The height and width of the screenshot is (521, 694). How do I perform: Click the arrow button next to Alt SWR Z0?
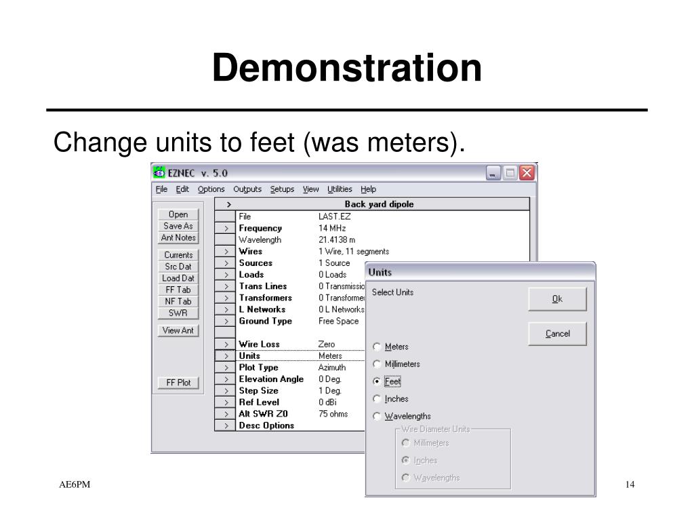pos(225,414)
